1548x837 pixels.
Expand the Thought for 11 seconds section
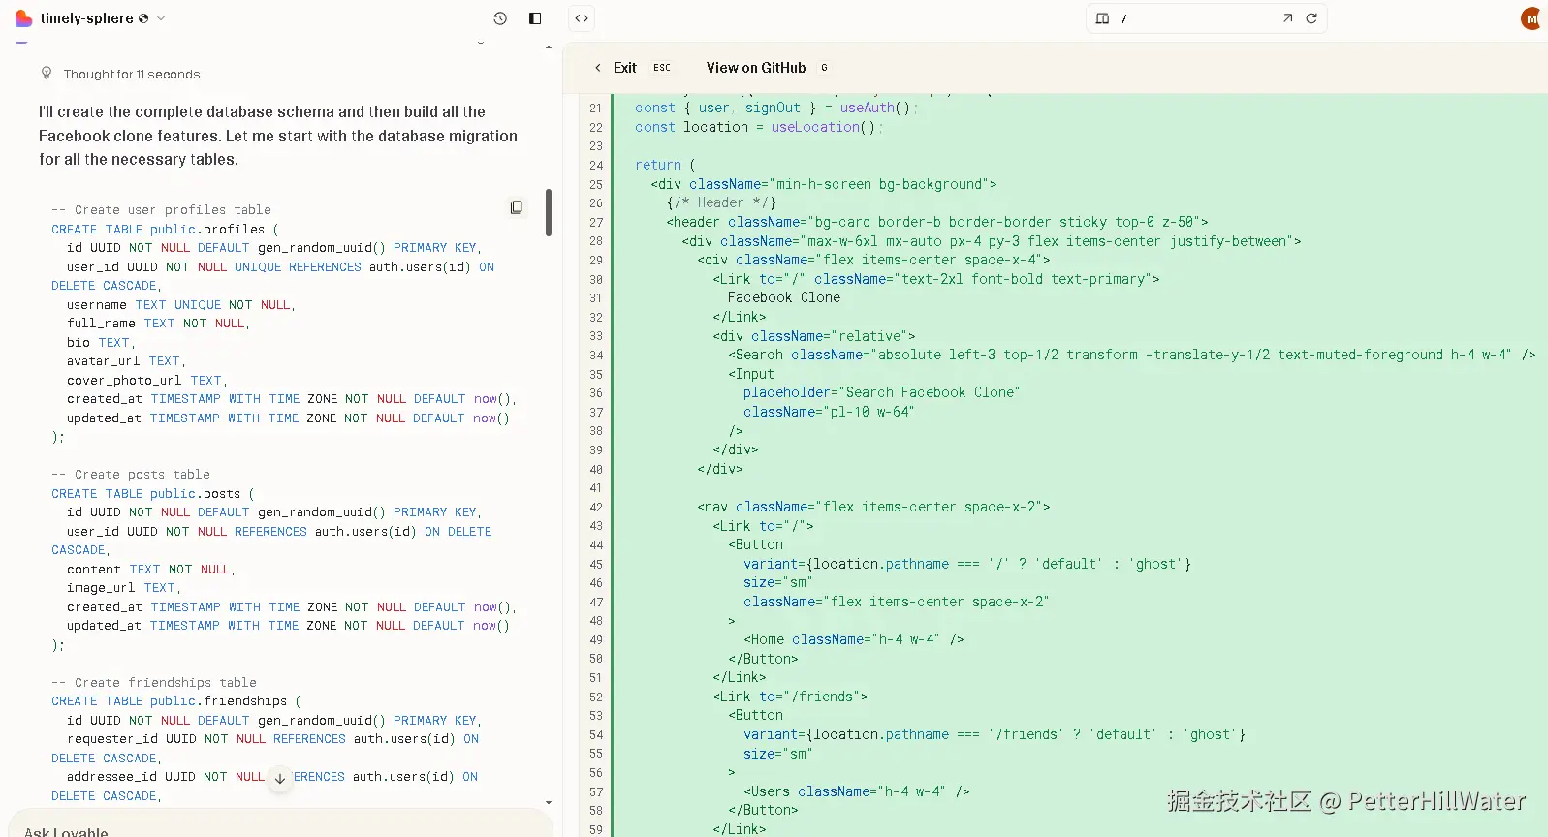[131, 75]
